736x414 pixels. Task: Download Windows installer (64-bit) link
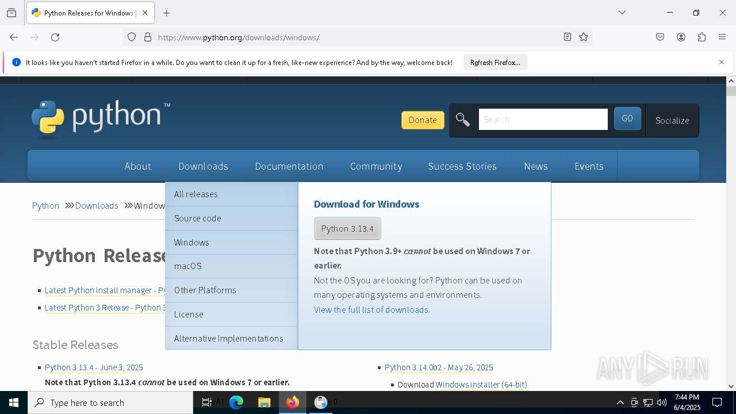click(481, 385)
